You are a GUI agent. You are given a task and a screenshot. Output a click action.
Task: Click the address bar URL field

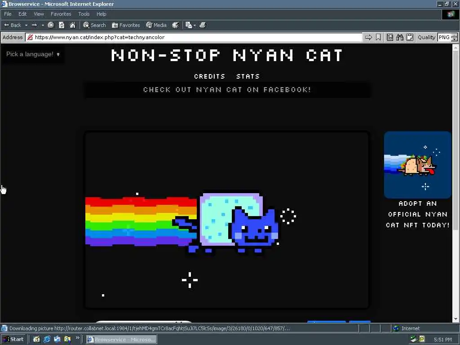194,37
